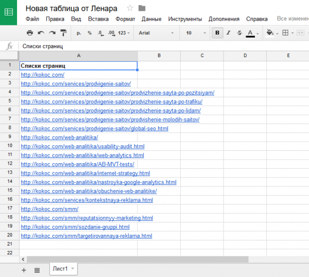Add a new sheet with plus button
This screenshot has width=309, height=277.
point(24,270)
